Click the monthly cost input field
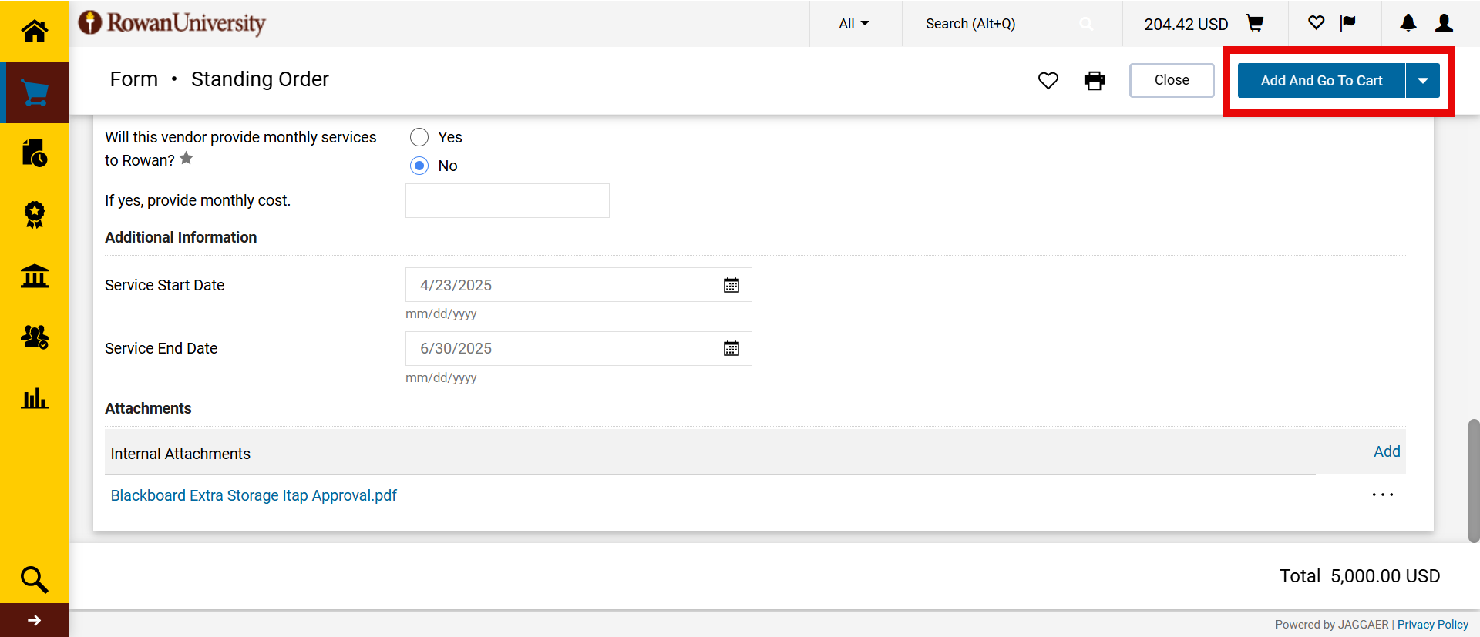1480x637 pixels. pyautogui.click(x=507, y=201)
